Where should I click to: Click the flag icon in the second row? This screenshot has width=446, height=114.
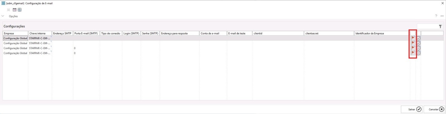click(413, 43)
